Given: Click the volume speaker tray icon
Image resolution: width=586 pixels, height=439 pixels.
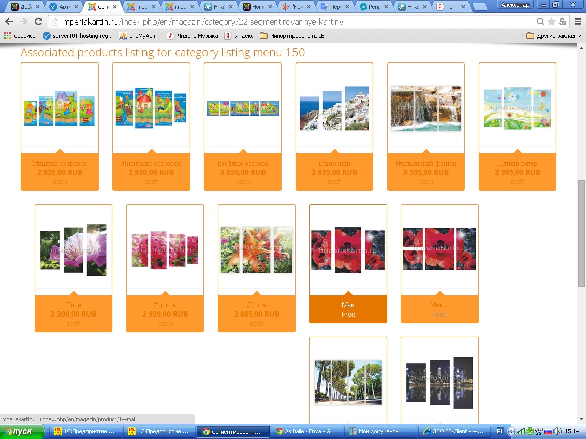Looking at the screenshot, I should 557,431.
